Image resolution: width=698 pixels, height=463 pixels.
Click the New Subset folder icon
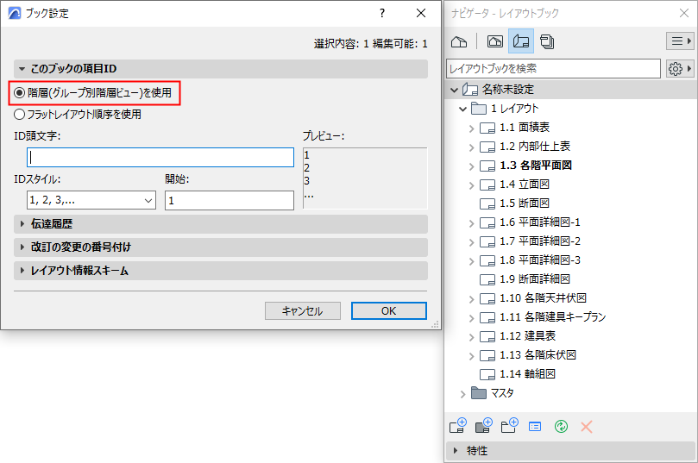coord(510,426)
